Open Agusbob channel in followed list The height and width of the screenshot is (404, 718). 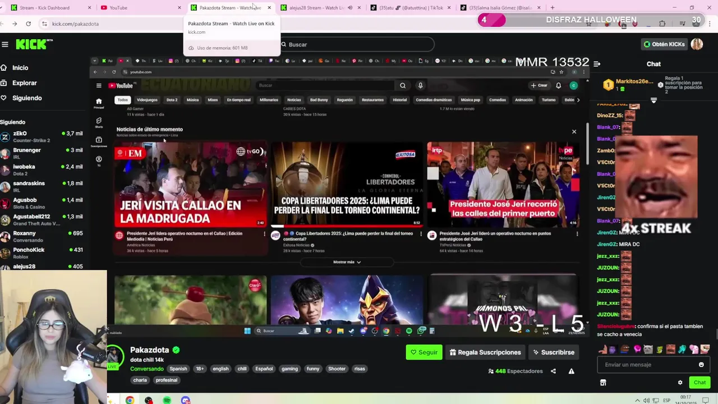[x=42, y=203]
